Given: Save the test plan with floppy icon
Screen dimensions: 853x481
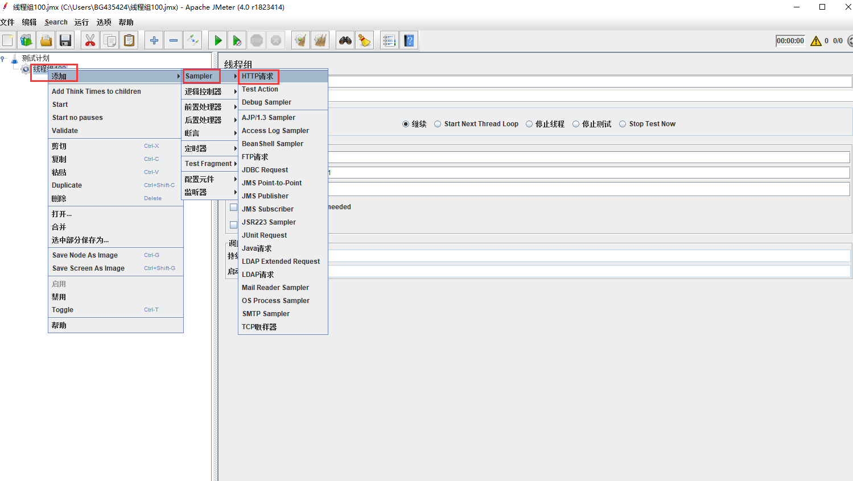Looking at the screenshot, I should click(65, 40).
